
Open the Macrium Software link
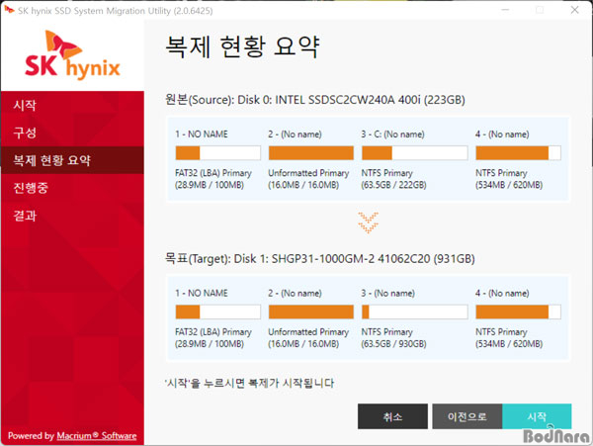click(97, 436)
